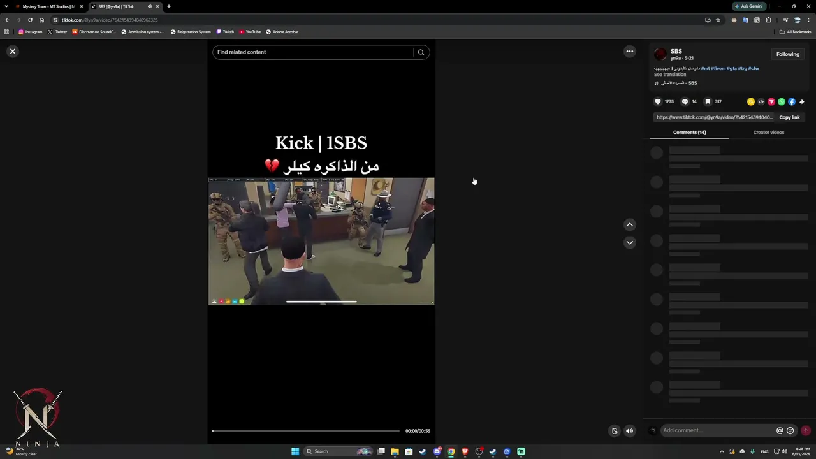Insert a mention with the @ icon
The width and height of the screenshot is (816, 459).
(780, 430)
